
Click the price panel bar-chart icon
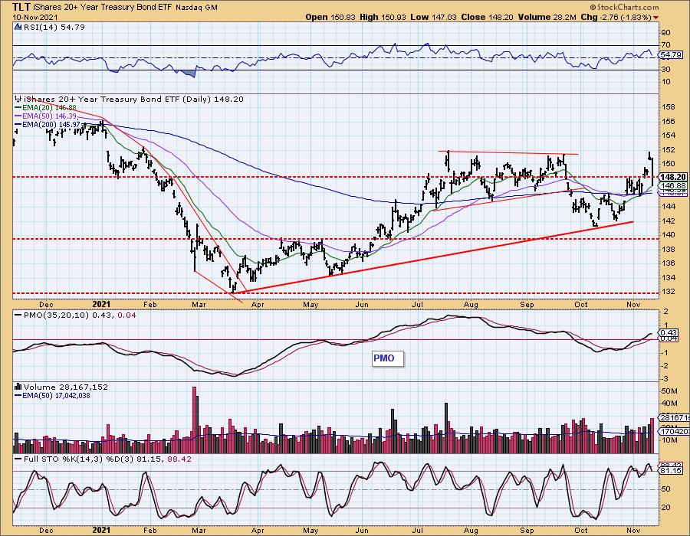tap(18, 99)
